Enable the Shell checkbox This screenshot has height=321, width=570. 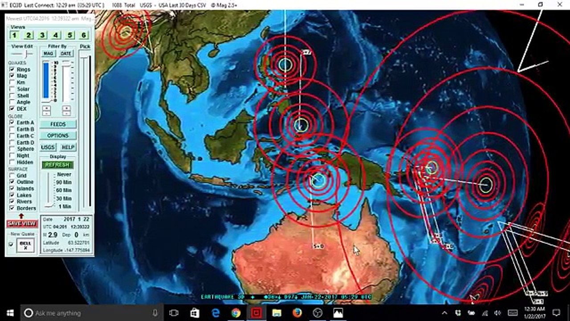click(12, 95)
